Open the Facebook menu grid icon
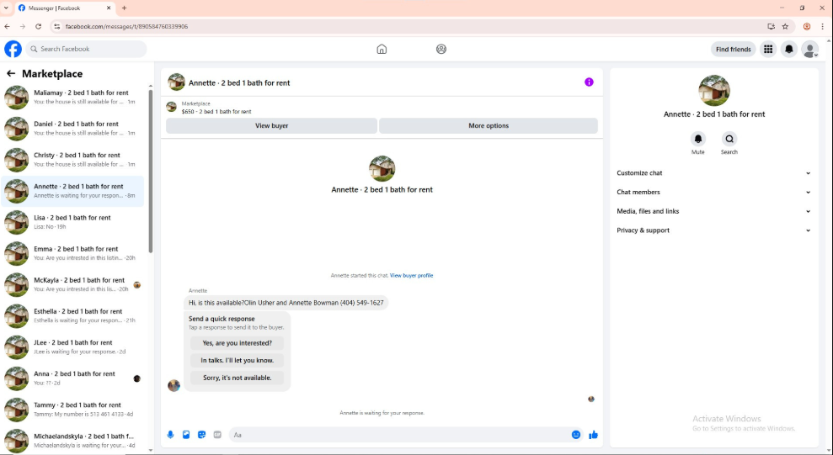The width and height of the screenshot is (833, 455). (768, 50)
